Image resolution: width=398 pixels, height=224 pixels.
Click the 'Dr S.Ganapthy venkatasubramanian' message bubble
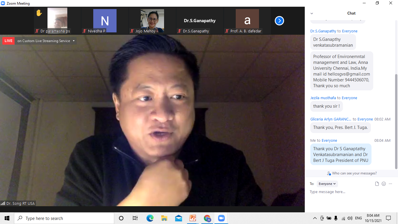click(x=333, y=42)
